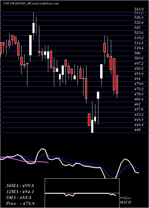Click the 528 price axis label
The width and height of the screenshot is (149, 208).
137,28
